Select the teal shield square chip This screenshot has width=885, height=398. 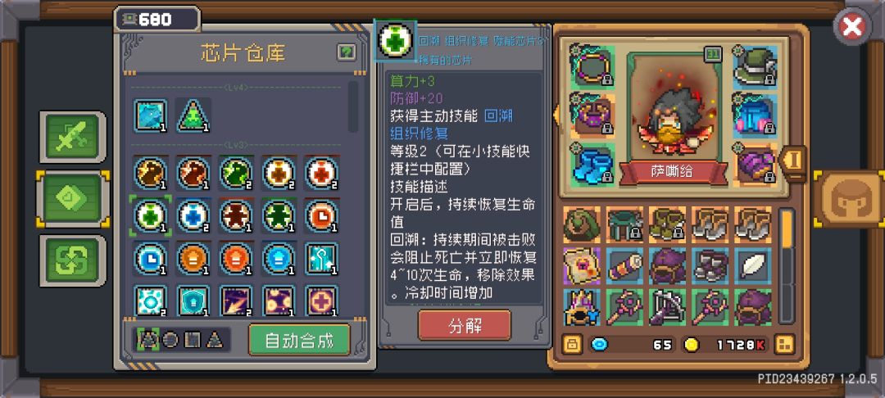pos(193,301)
